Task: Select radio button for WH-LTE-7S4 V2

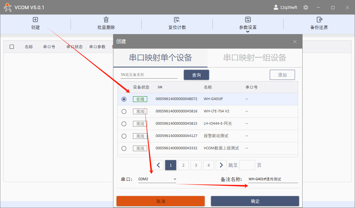Action: tap(124, 111)
